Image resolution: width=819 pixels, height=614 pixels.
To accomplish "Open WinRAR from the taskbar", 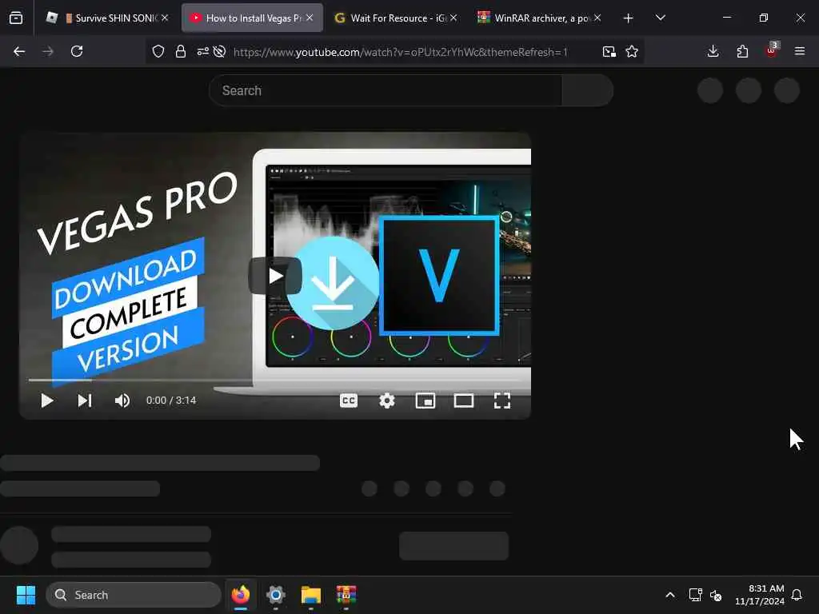I will coord(346,595).
